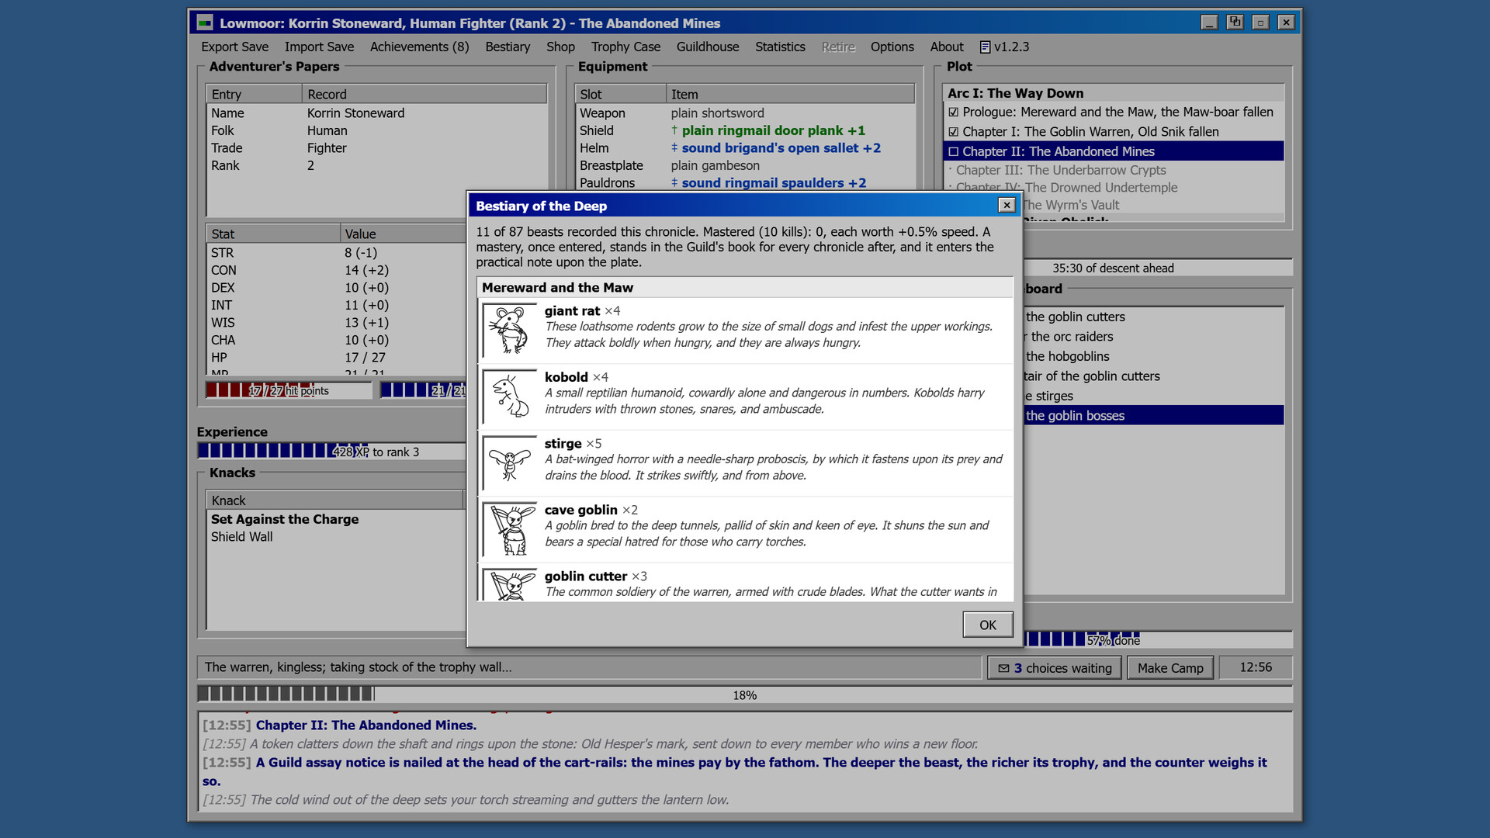
Task: Select the goblin bosses quest row
Action: pos(1153,415)
